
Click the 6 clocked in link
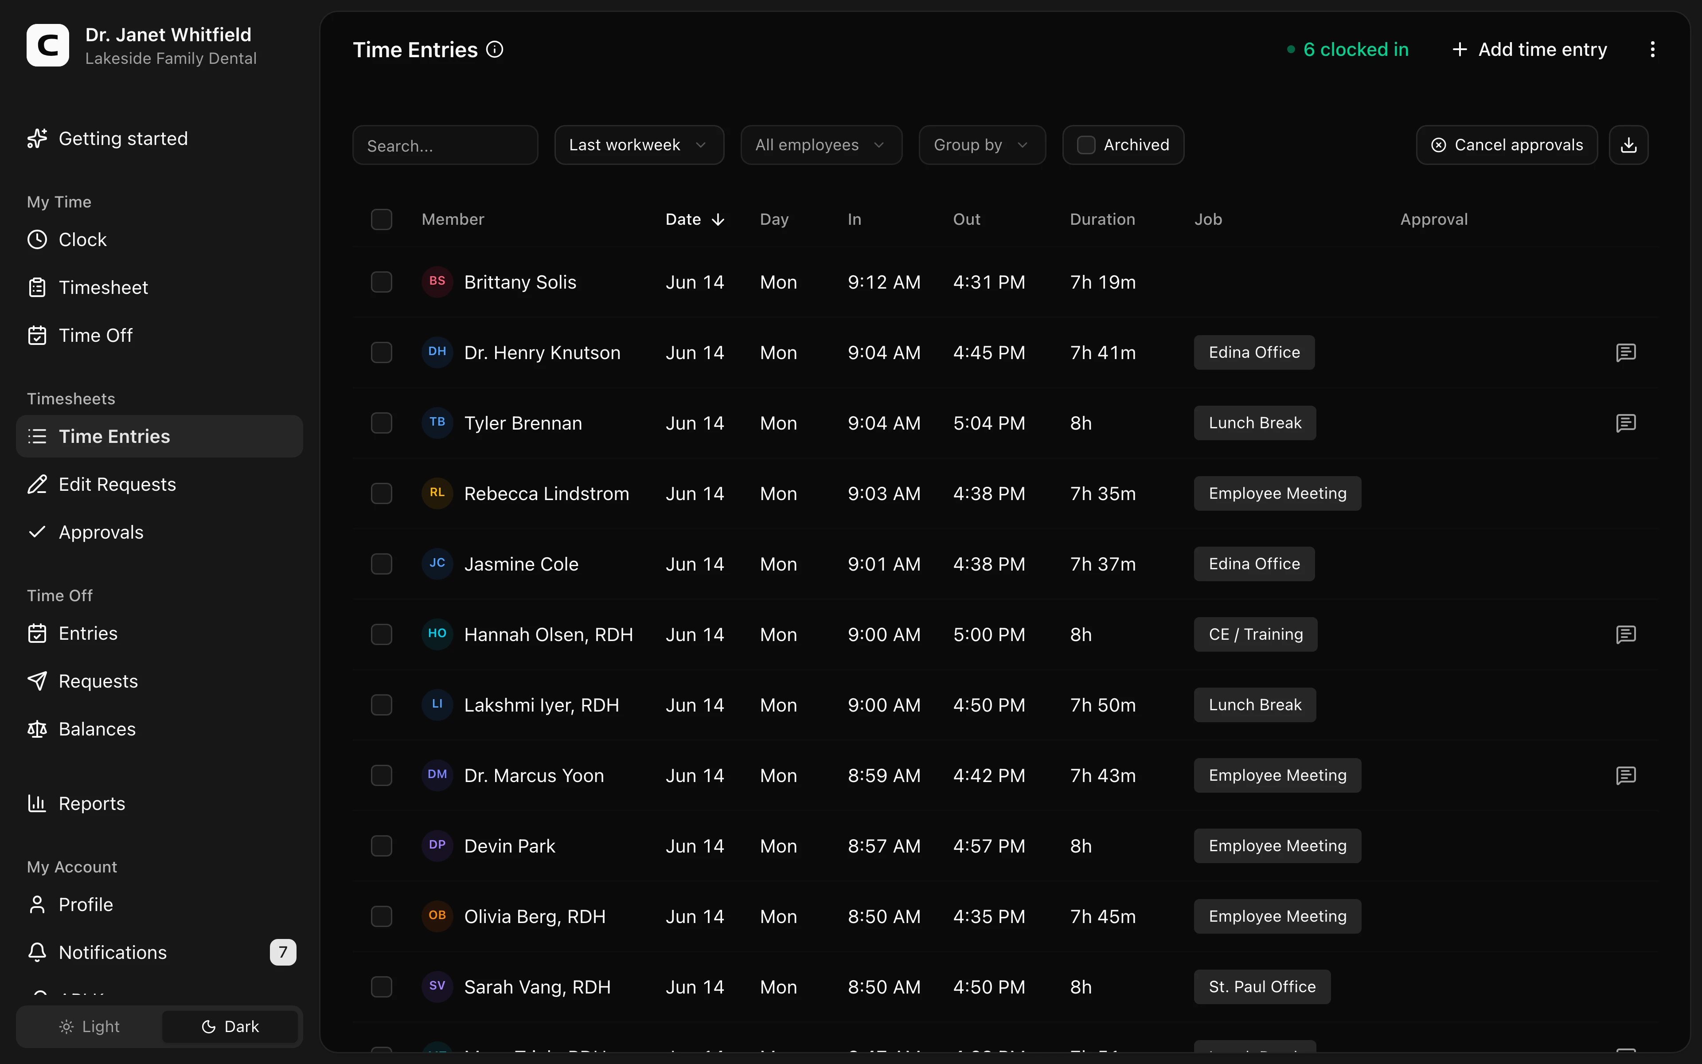tap(1347, 49)
